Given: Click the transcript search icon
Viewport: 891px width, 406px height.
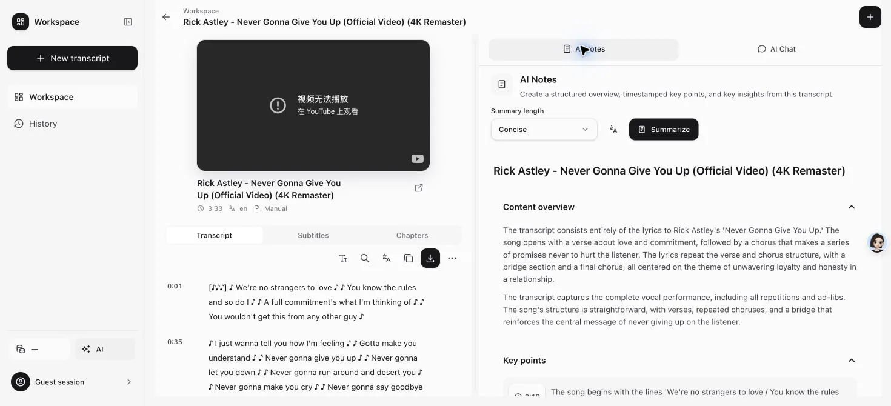Looking at the screenshot, I should click(x=365, y=258).
